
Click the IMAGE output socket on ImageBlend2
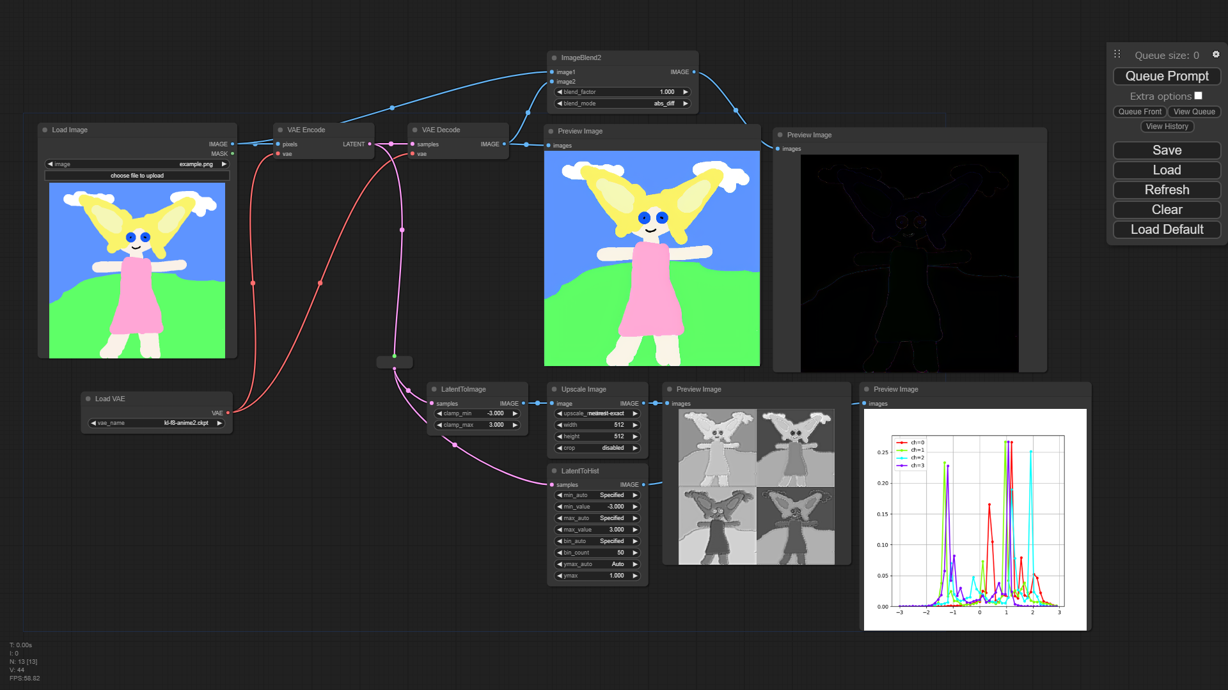click(694, 72)
